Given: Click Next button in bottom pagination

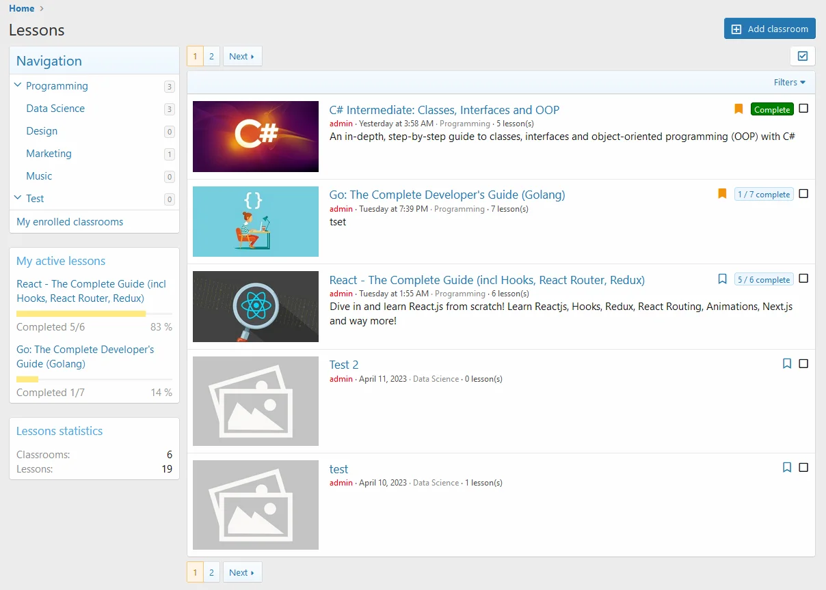Looking at the screenshot, I should (241, 572).
